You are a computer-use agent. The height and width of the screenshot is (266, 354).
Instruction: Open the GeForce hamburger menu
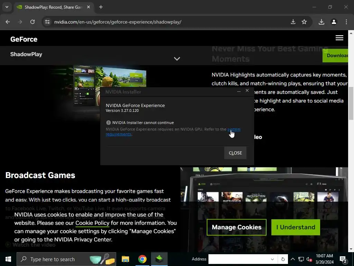[339, 38]
